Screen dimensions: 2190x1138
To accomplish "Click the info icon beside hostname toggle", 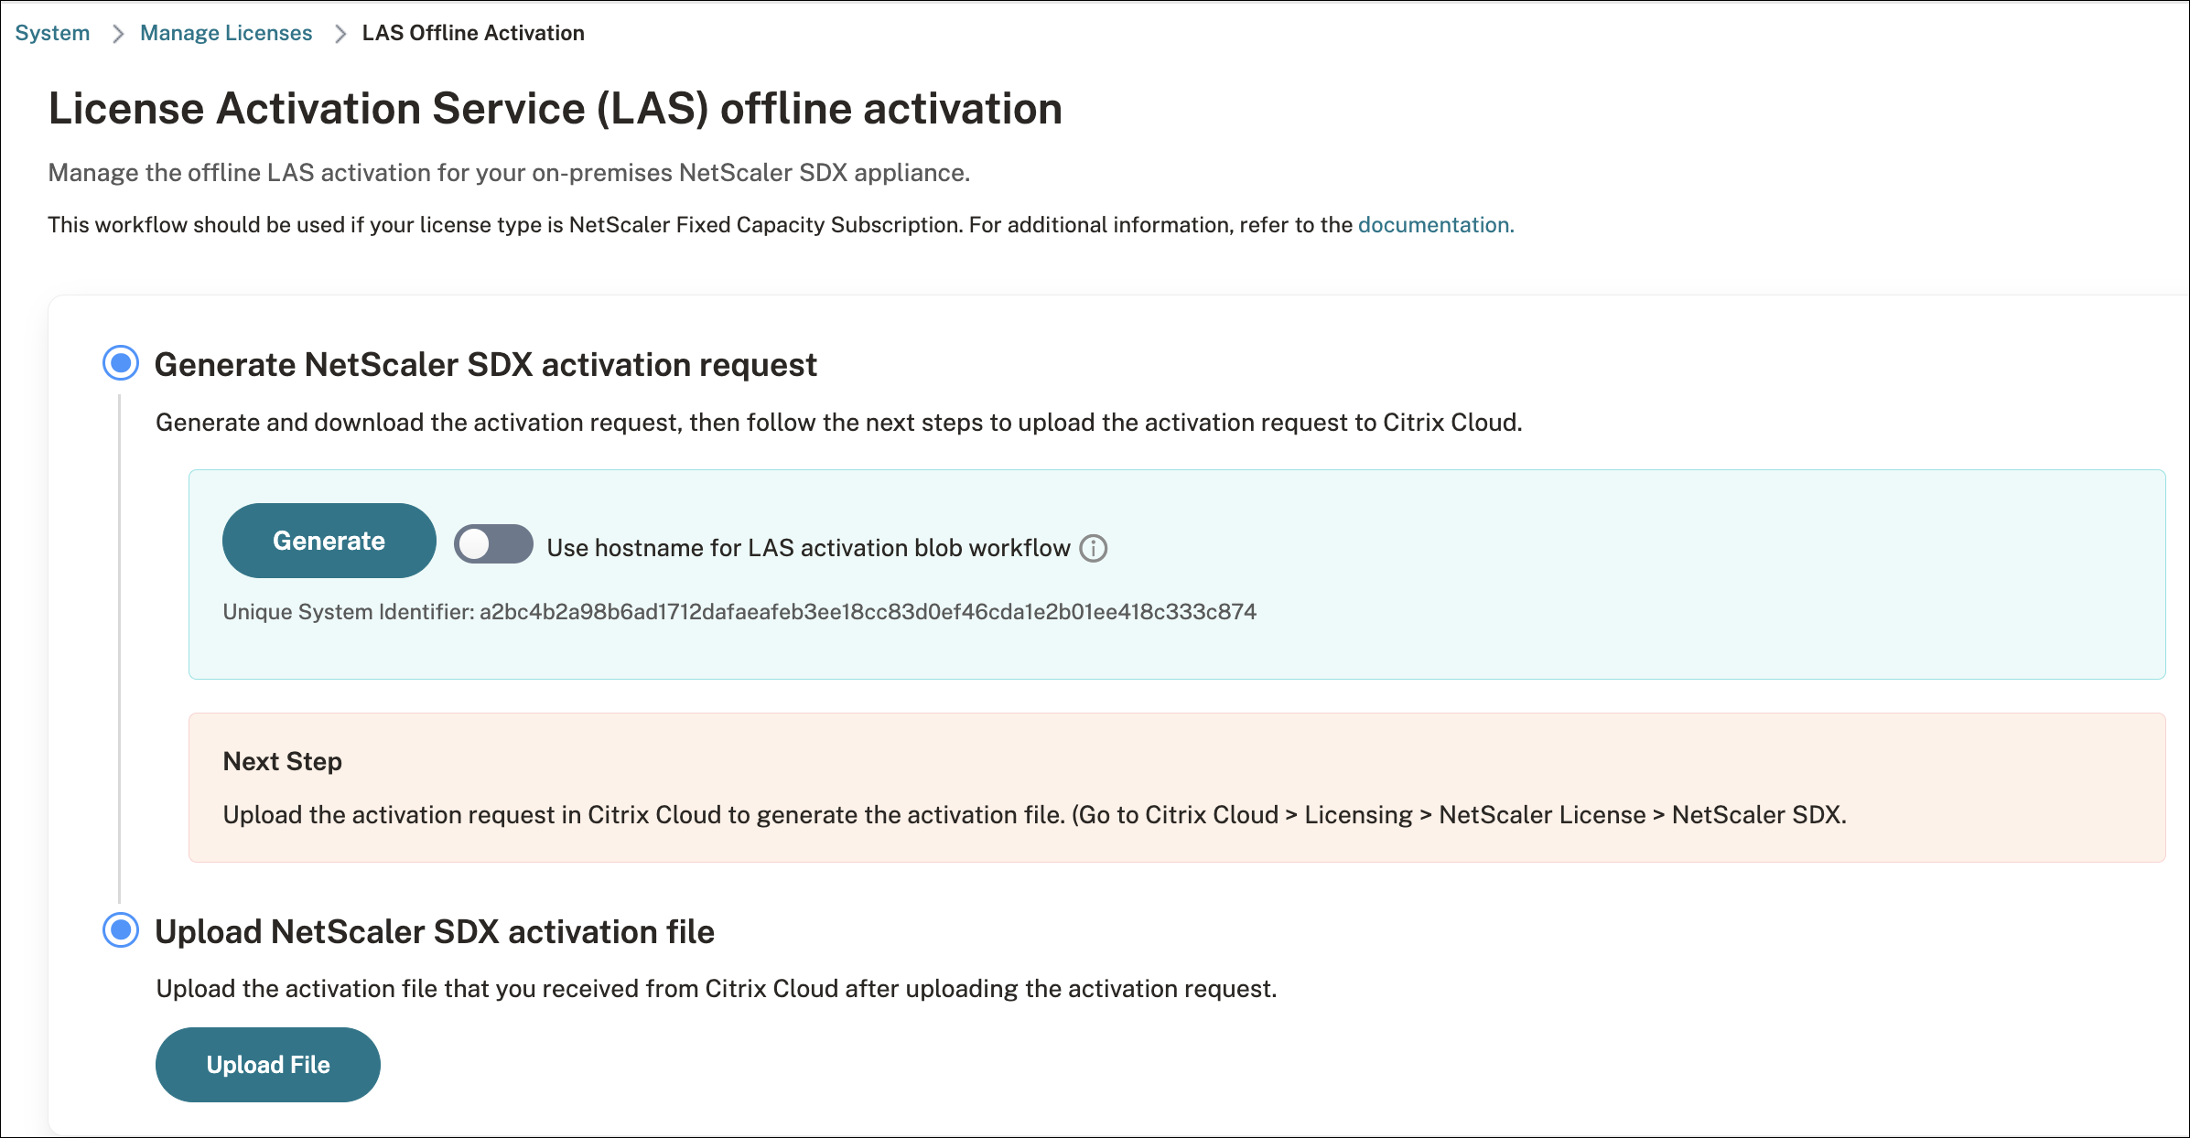I will tap(1094, 547).
